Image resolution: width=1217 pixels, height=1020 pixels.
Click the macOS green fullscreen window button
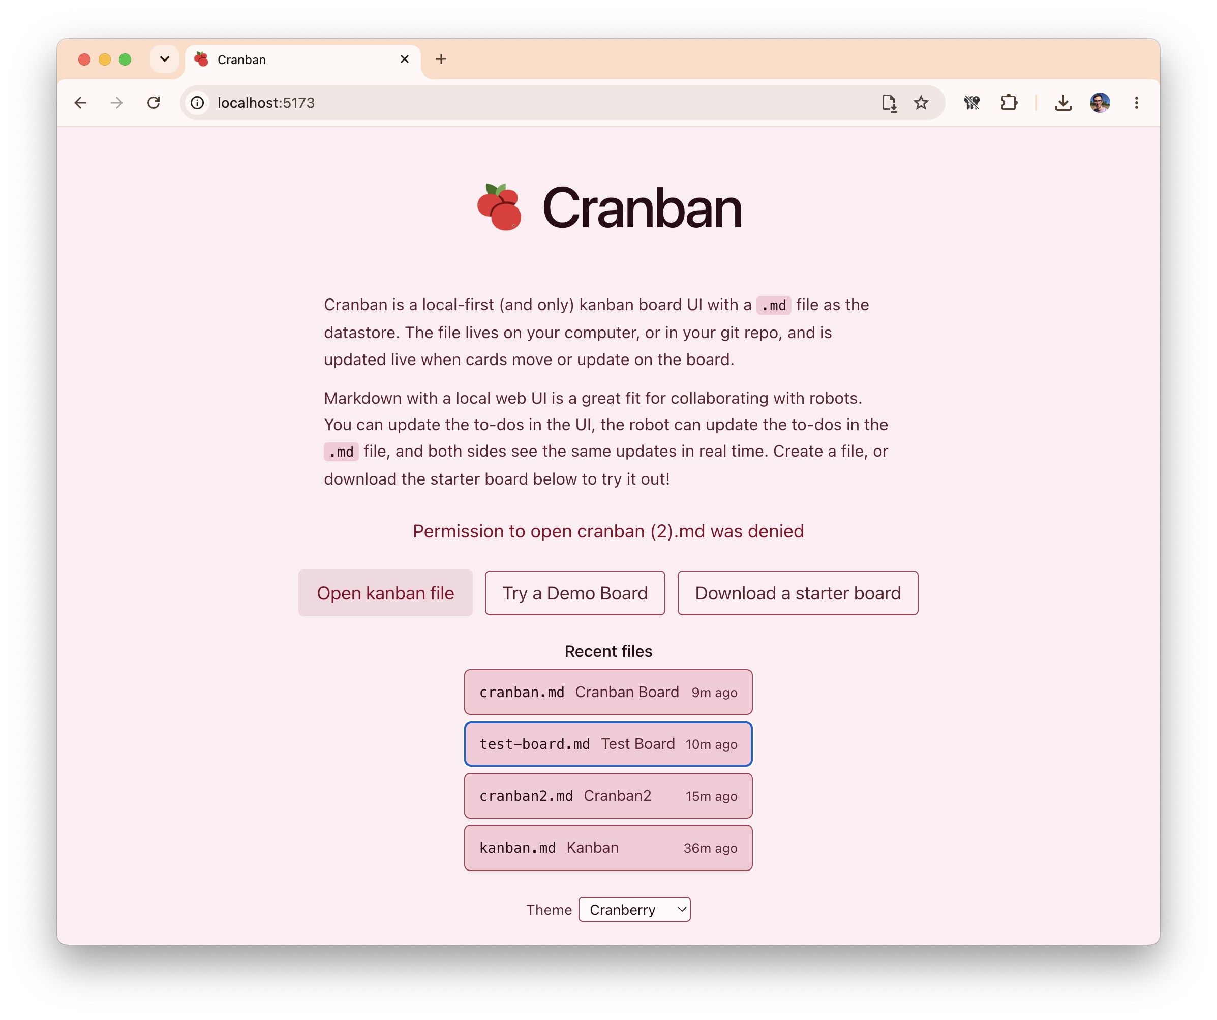pos(125,59)
